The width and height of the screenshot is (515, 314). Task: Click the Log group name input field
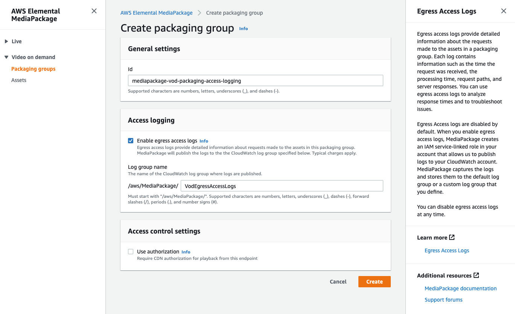pyautogui.click(x=282, y=186)
